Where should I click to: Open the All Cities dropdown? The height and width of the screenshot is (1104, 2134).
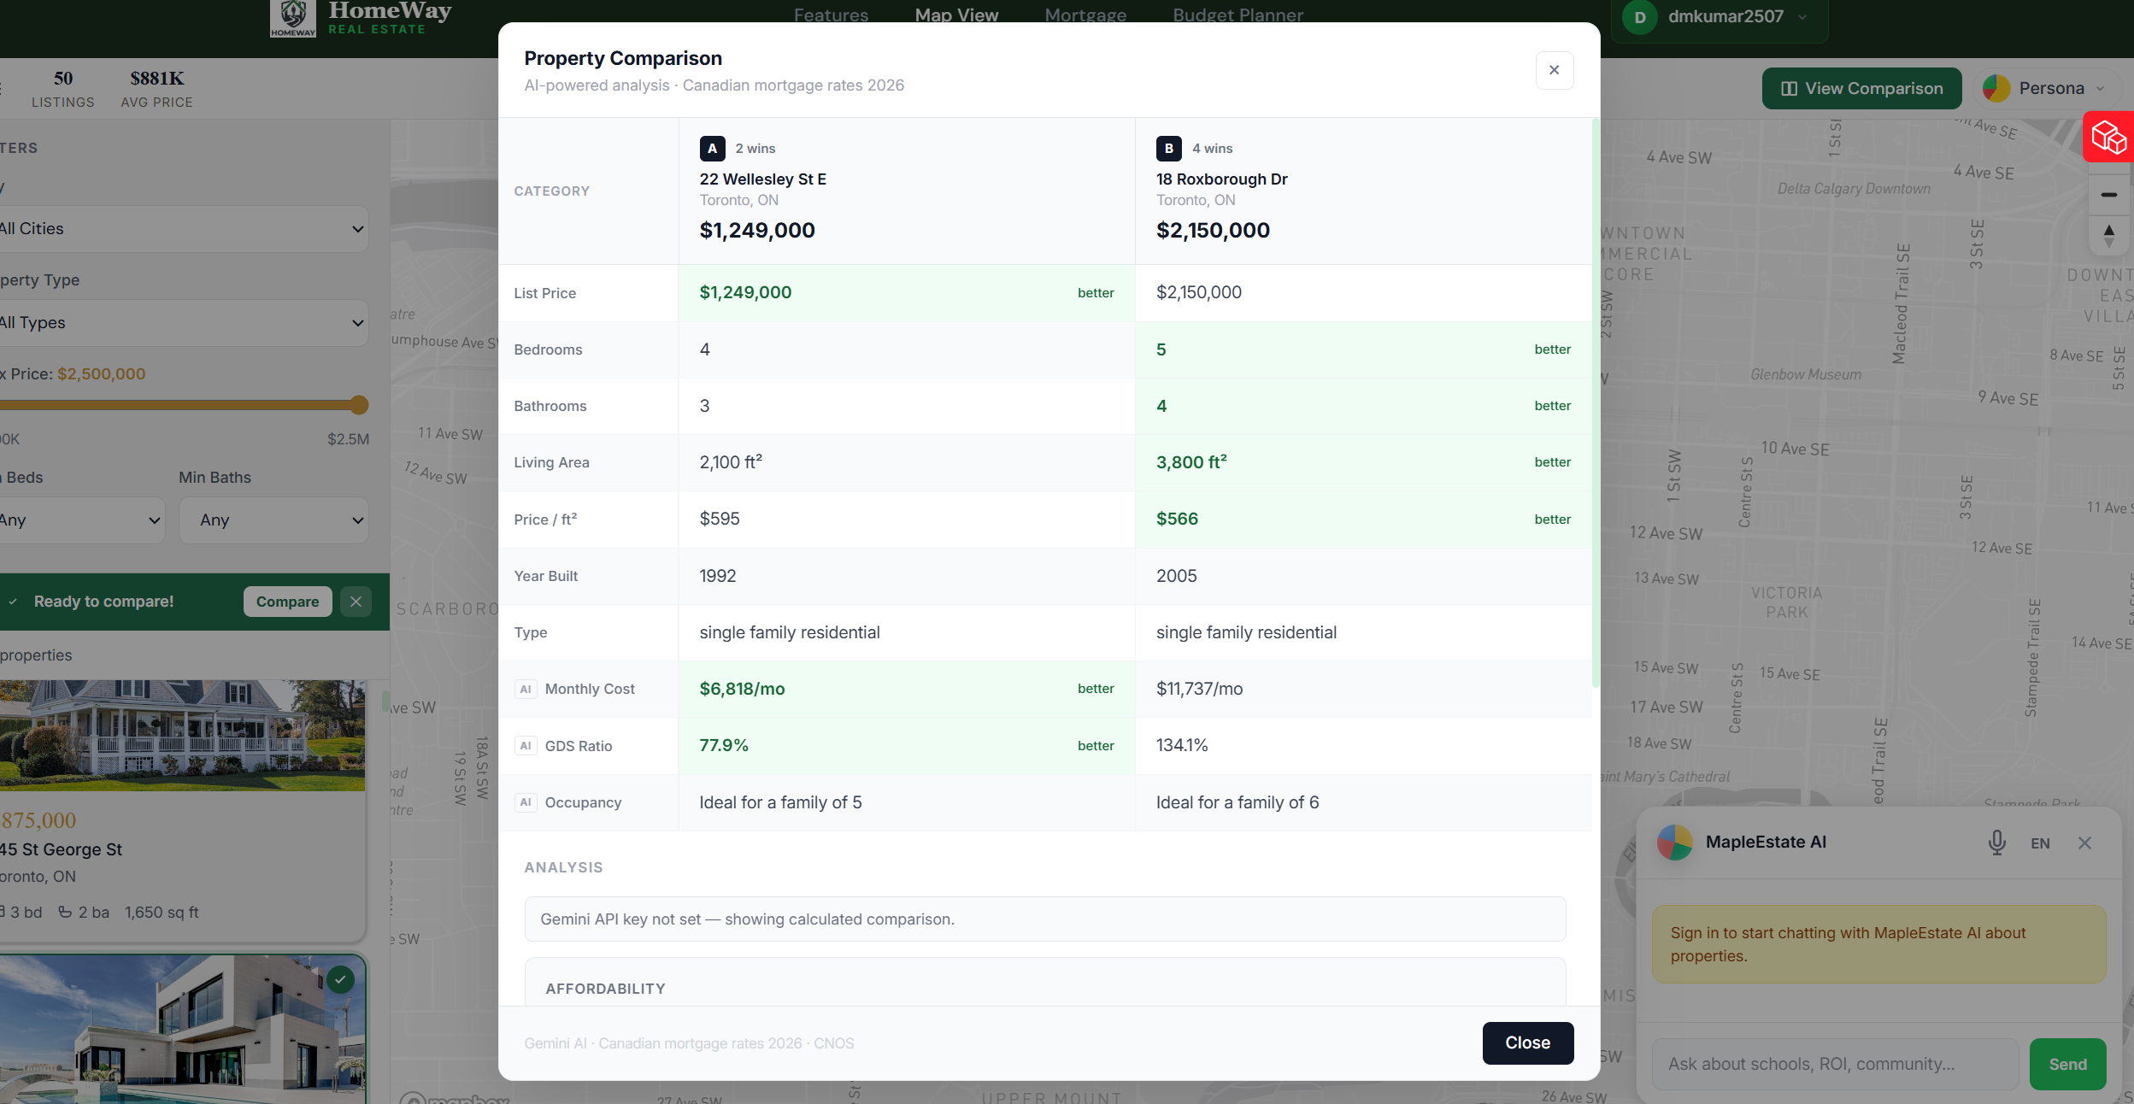point(182,229)
